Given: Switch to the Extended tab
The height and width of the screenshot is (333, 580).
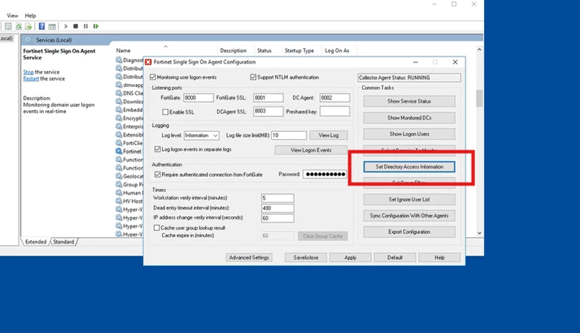Looking at the screenshot, I should tap(36, 242).
